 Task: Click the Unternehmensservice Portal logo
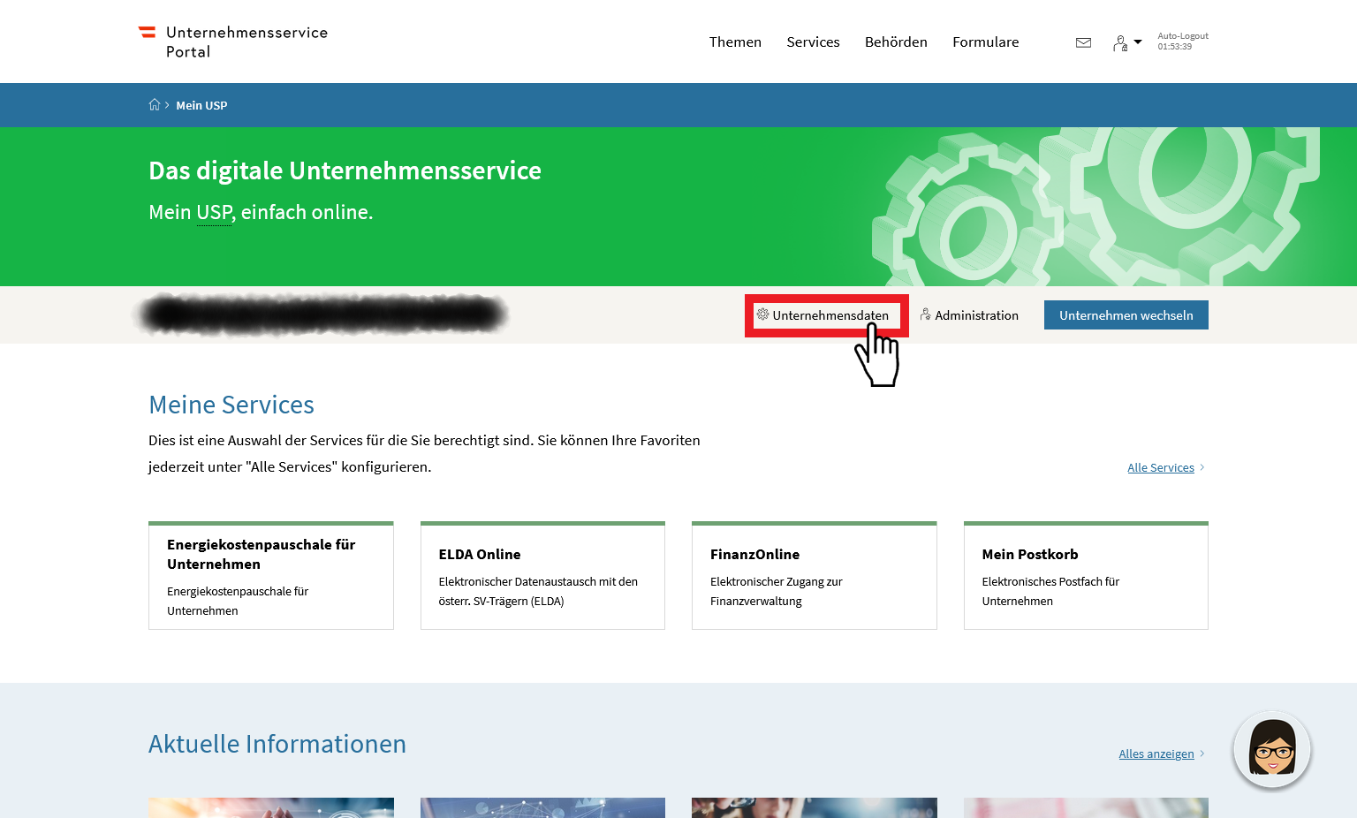232,42
